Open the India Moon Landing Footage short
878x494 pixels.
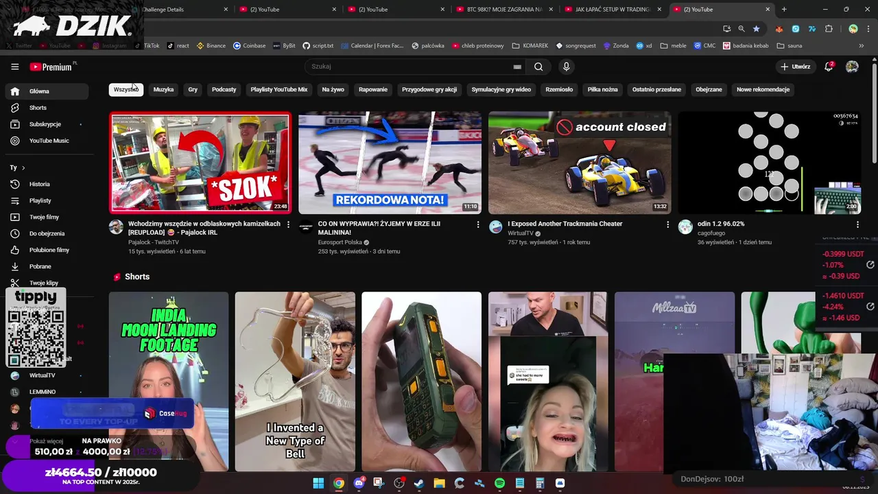[169, 381]
